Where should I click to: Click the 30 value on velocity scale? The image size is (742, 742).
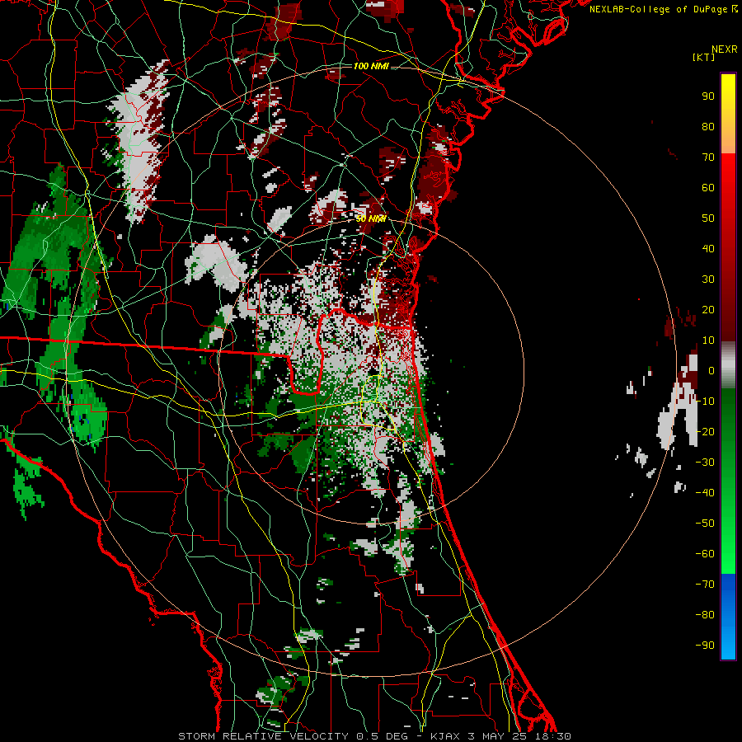[x=708, y=279]
